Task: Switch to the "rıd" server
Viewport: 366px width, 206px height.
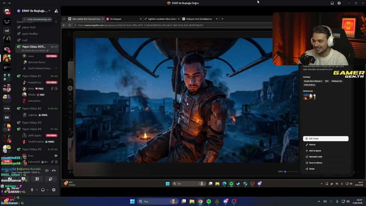Action: [7, 31]
